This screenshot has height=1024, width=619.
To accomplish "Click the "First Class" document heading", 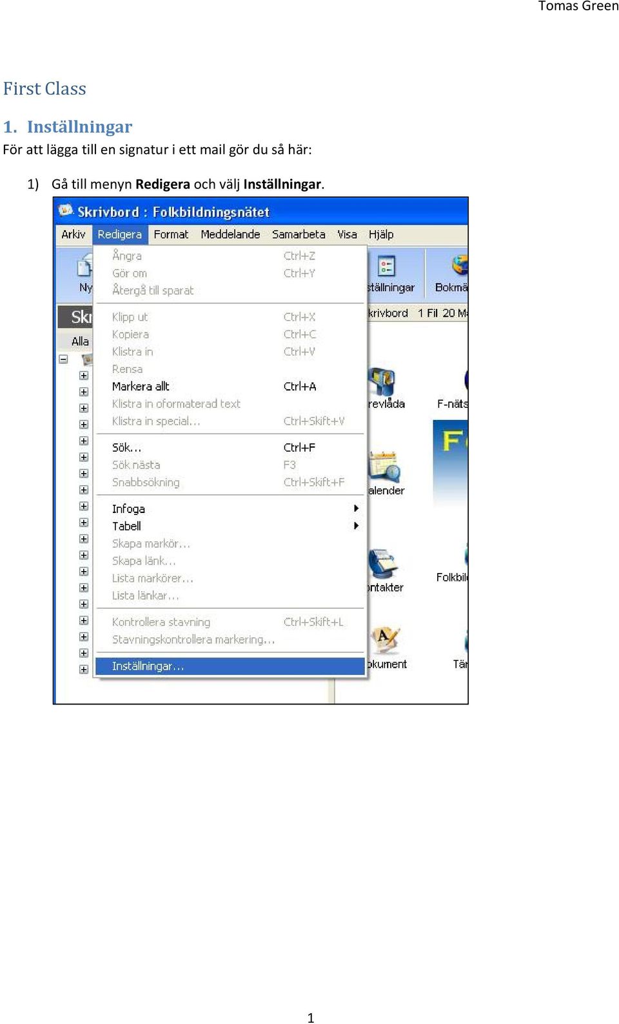I will click(44, 88).
